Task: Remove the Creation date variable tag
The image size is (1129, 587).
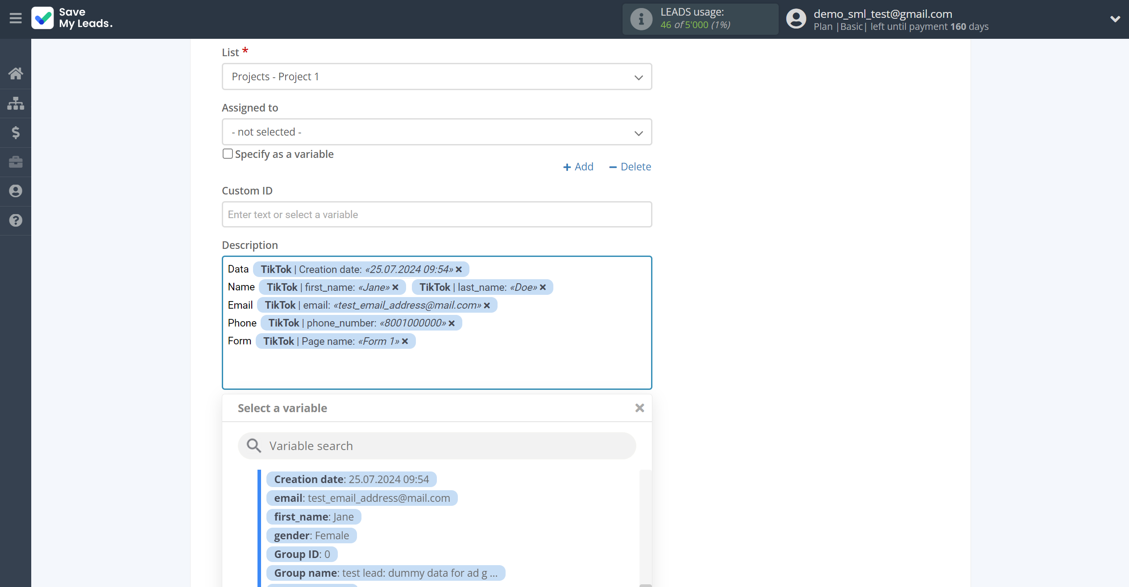Action: click(459, 269)
